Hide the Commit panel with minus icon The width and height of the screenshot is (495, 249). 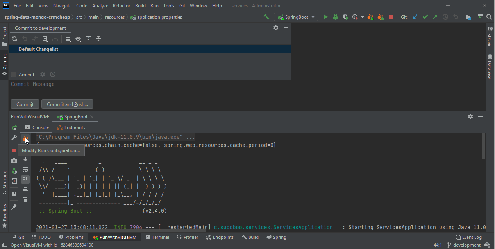[286, 28]
